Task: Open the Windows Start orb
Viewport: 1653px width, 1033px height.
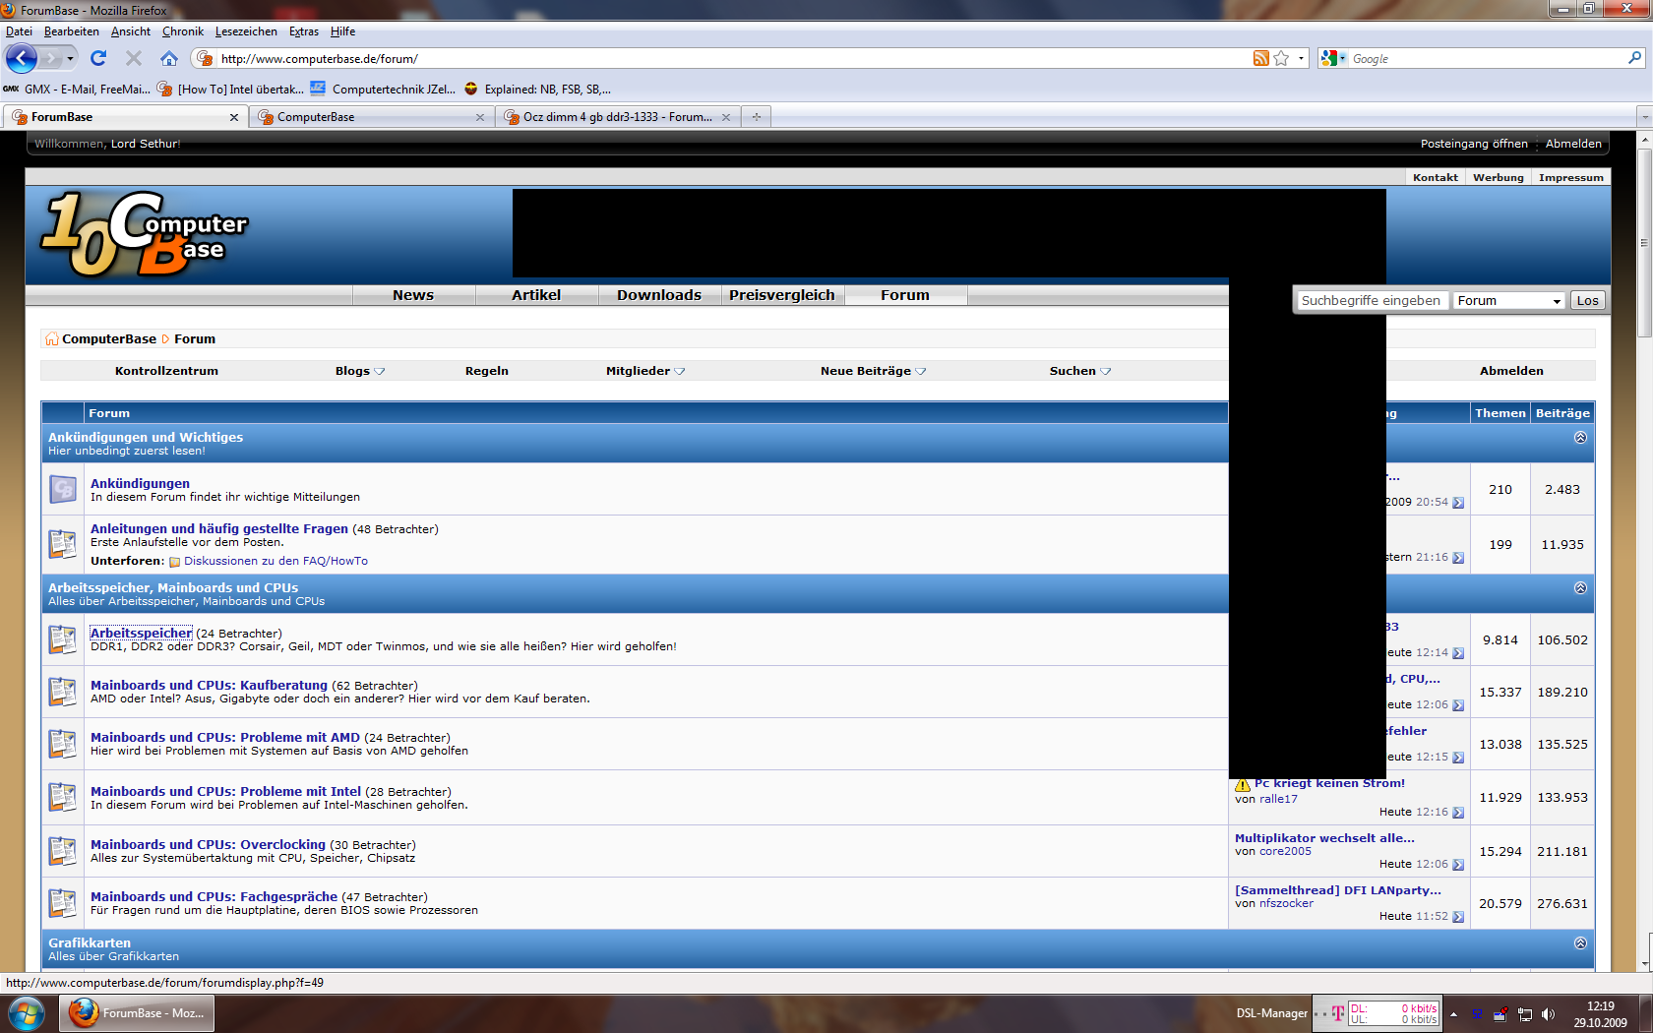Action: [27, 1012]
